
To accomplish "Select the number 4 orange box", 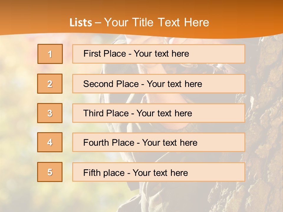I will [x=50, y=142].
